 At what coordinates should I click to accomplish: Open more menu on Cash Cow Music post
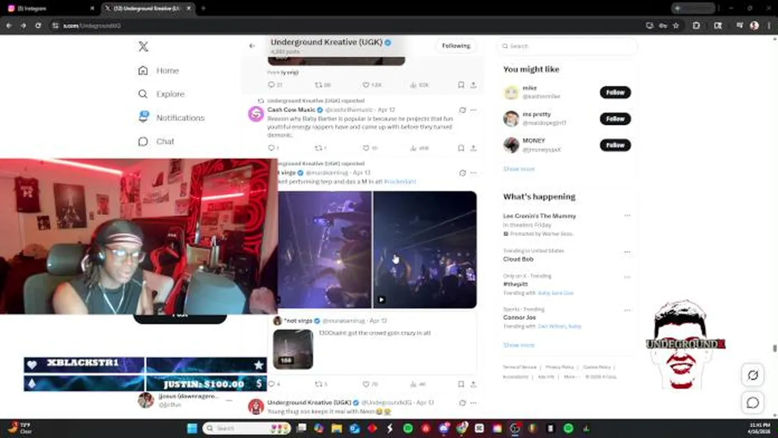[473, 110]
